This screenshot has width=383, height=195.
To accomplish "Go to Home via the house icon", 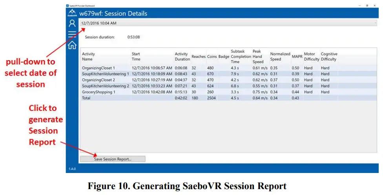I will click(x=72, y=45).
